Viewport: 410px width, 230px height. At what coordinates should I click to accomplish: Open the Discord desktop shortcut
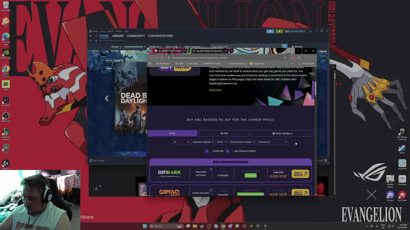[390, 196]
